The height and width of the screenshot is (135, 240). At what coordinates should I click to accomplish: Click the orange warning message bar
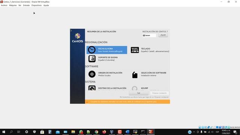click(x=127, y=102)
